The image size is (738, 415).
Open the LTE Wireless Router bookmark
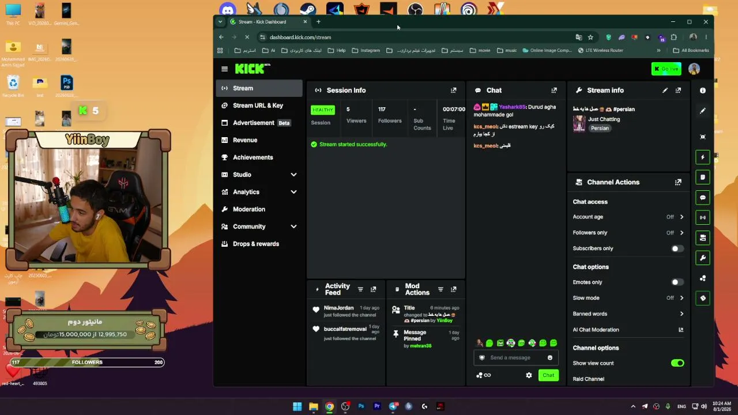601,51
